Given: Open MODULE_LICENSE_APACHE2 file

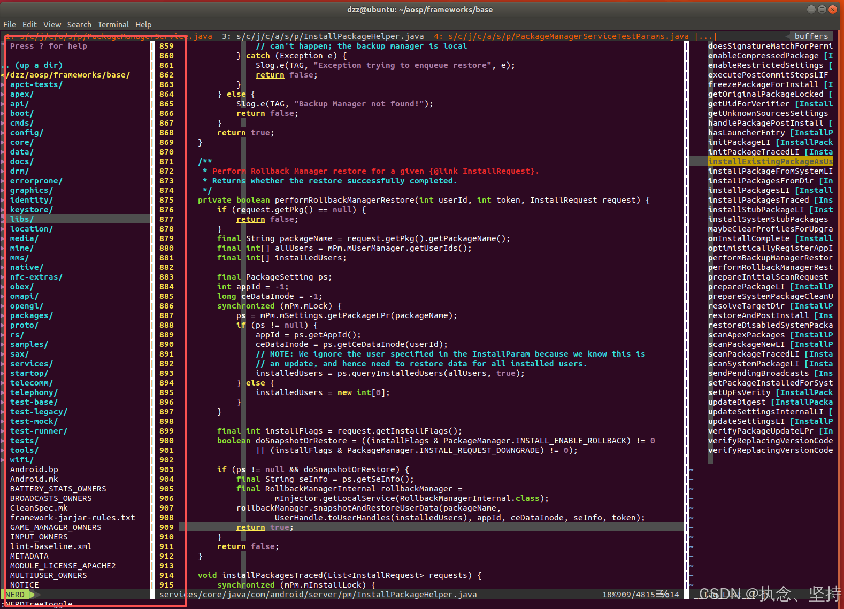Looking at the screenshot, I should pos(63,566).
